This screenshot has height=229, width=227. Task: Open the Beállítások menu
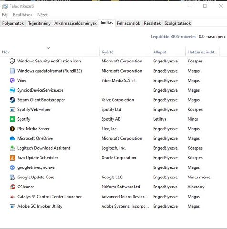pyautogui.click(x=23, y=15)
